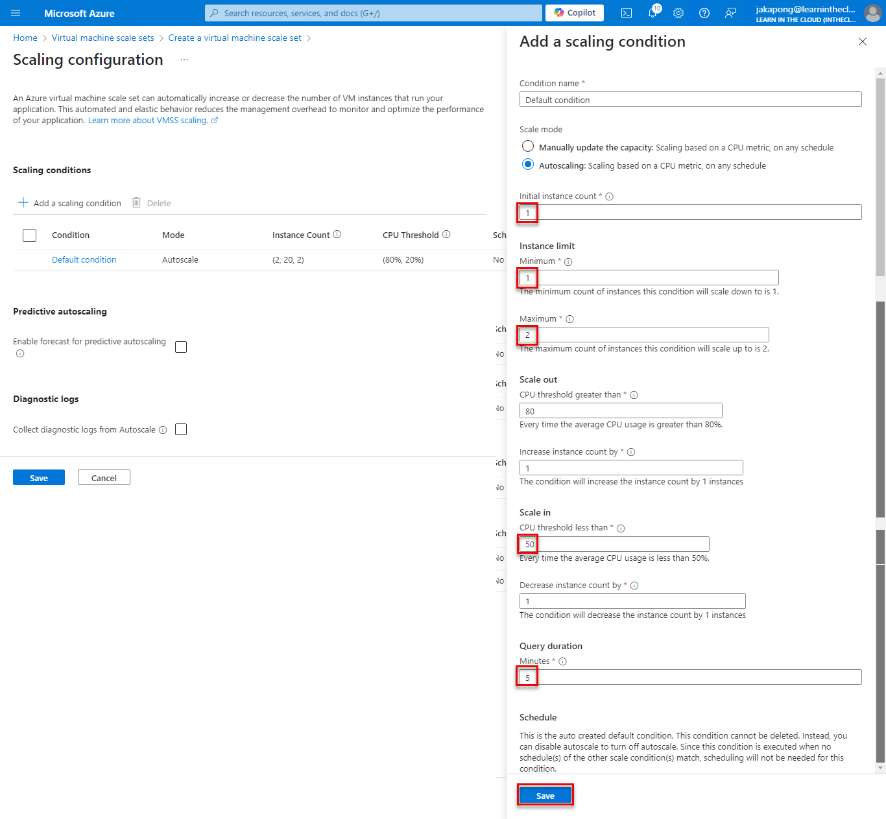
Task: Click Save on Scaling configuration page
Action: pyautogui.click(x=39, y=478)
